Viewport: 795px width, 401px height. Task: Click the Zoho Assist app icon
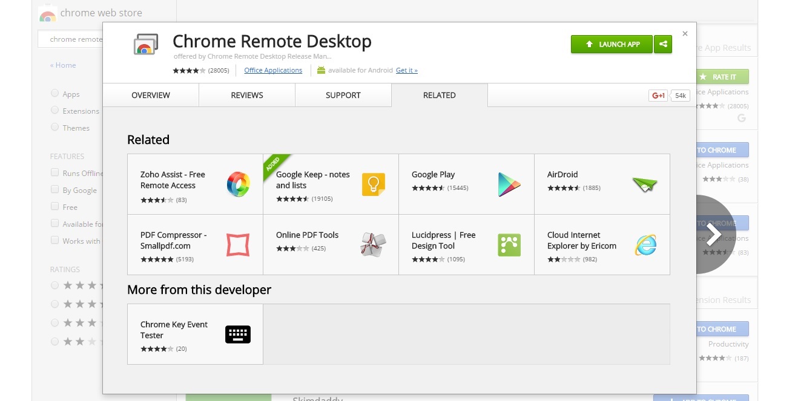pos(238,184)
